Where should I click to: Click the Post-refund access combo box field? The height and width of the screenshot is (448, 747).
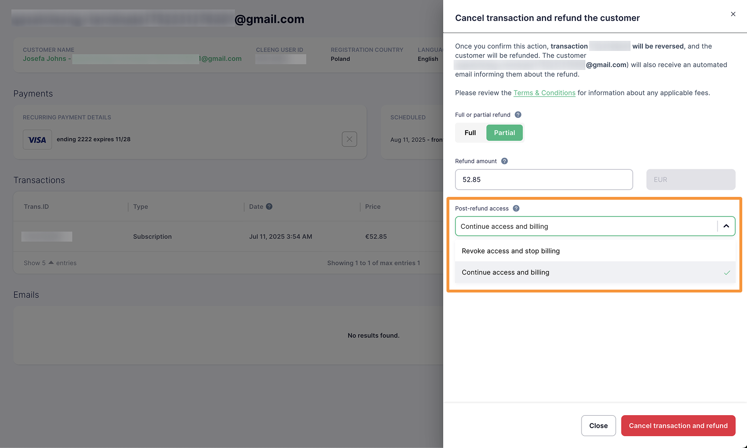coord(595,226)
